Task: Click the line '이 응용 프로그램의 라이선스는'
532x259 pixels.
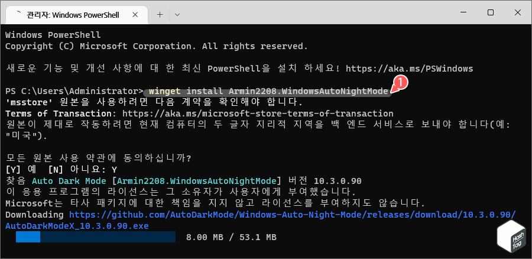Action: (x=180, y=192)
